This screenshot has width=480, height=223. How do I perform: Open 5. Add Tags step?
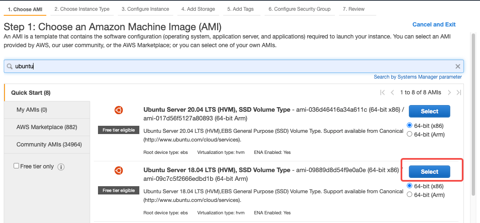[x=241, y=9]
